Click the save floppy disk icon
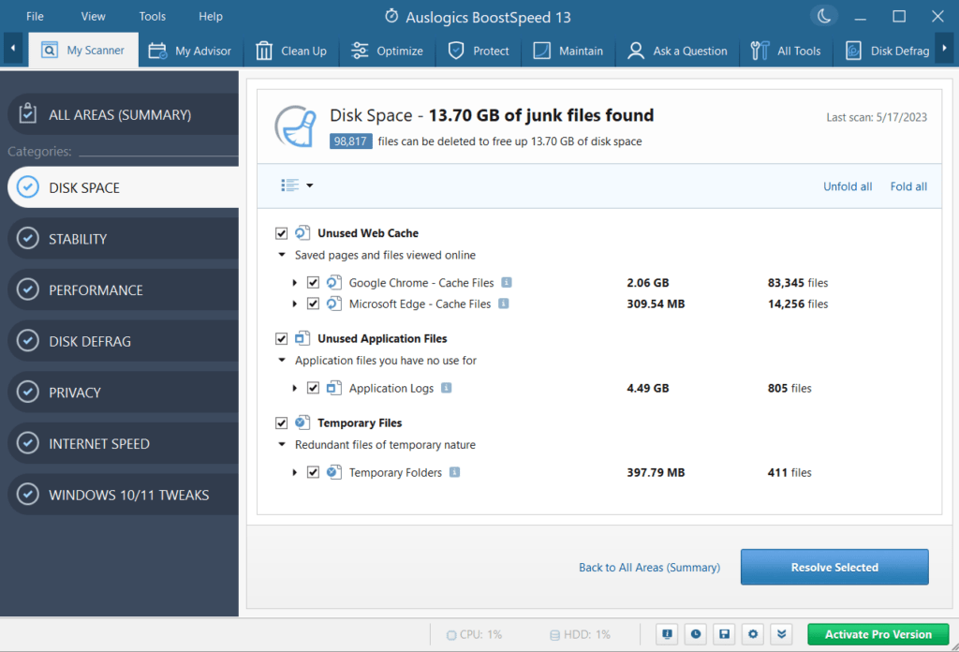959x652 pixels. (723, 634)
